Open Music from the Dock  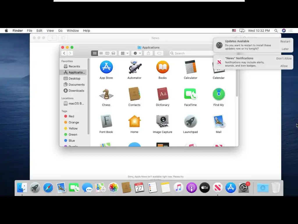(178, 188)
